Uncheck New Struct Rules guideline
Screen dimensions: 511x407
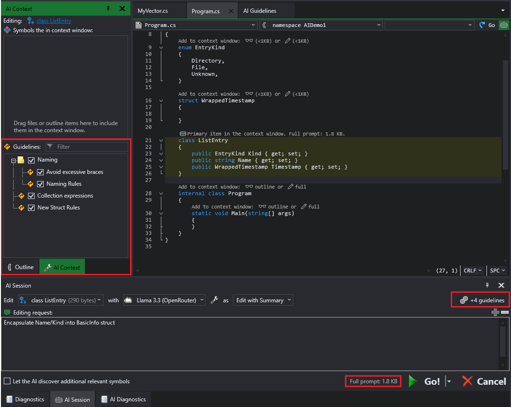(x=31, y=208)
